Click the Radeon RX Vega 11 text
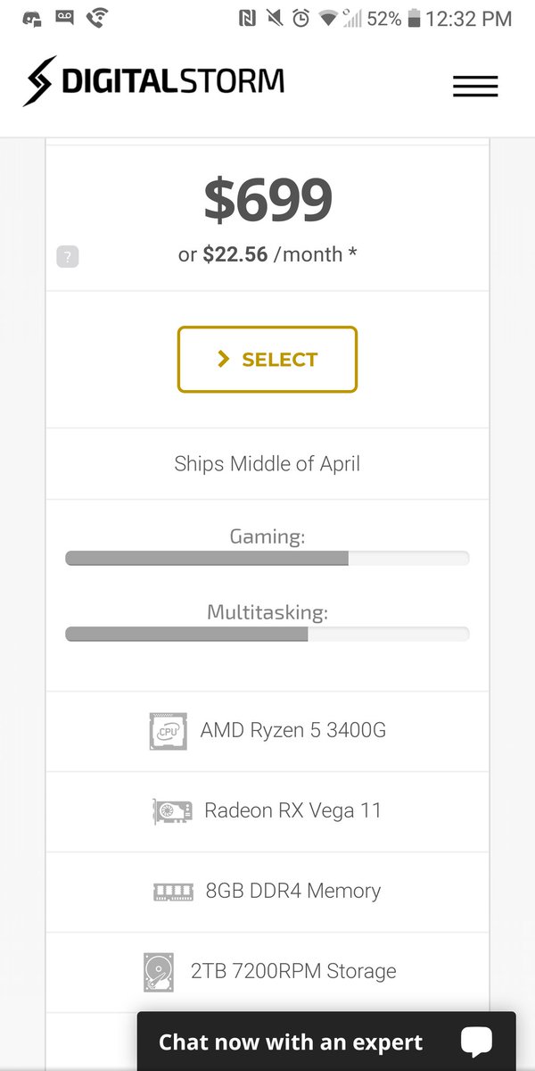 292,810
